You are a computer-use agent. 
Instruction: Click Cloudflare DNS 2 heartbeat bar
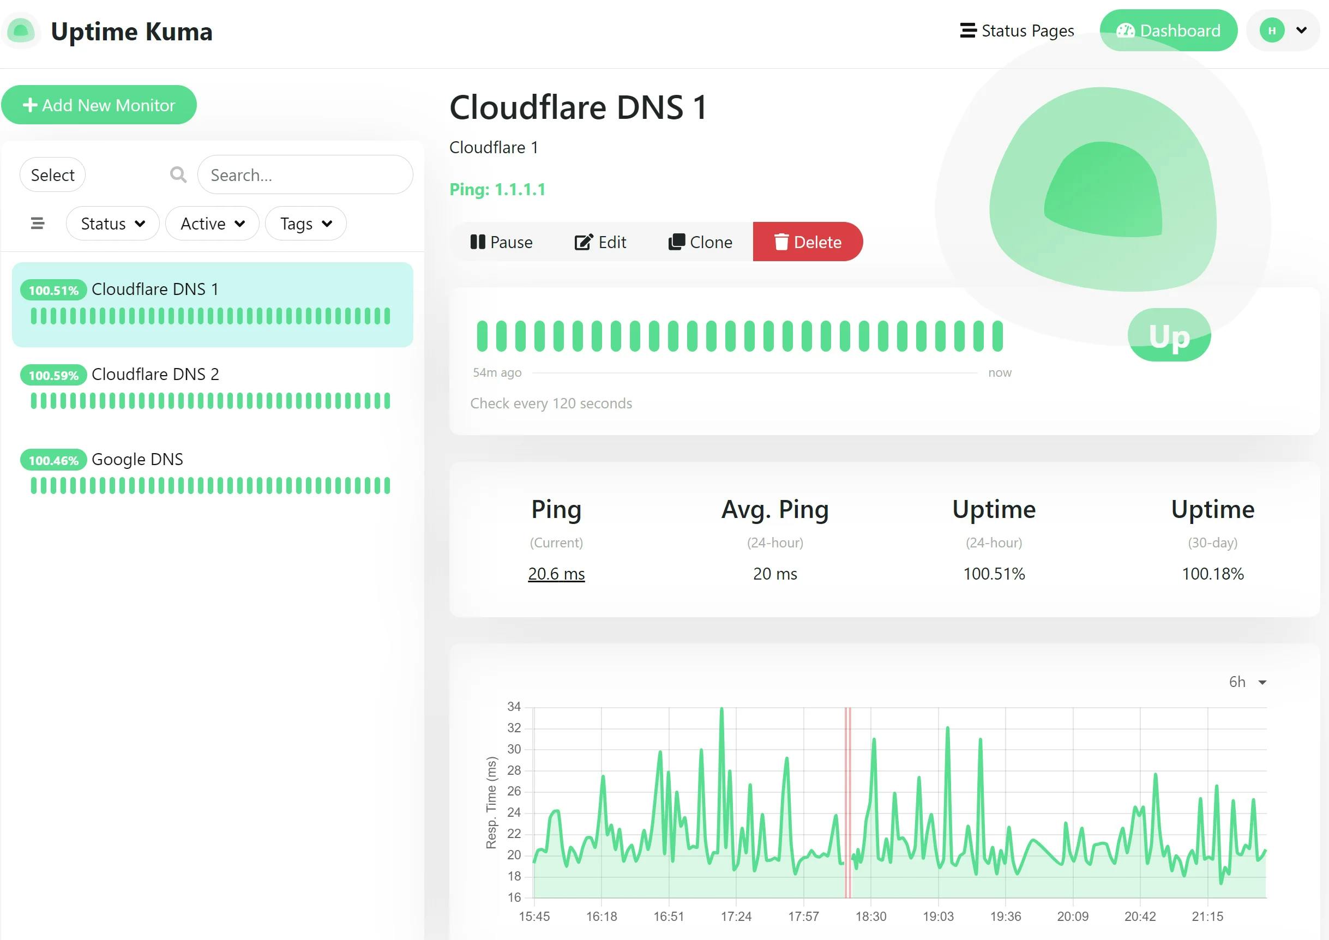pos(211,401)
